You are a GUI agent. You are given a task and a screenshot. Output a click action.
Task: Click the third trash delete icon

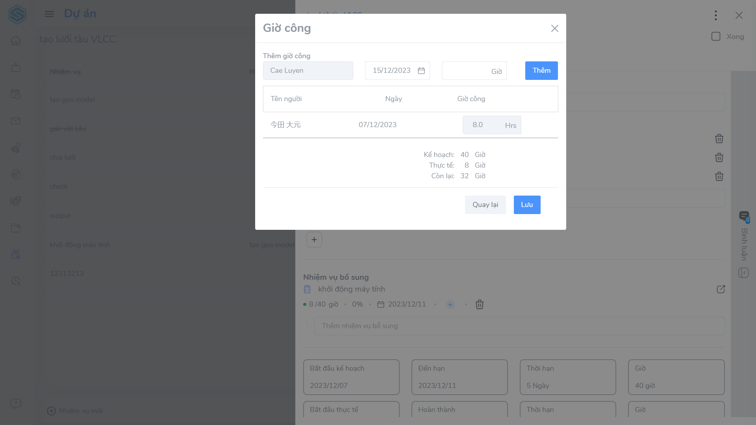[x=719, y=176]
